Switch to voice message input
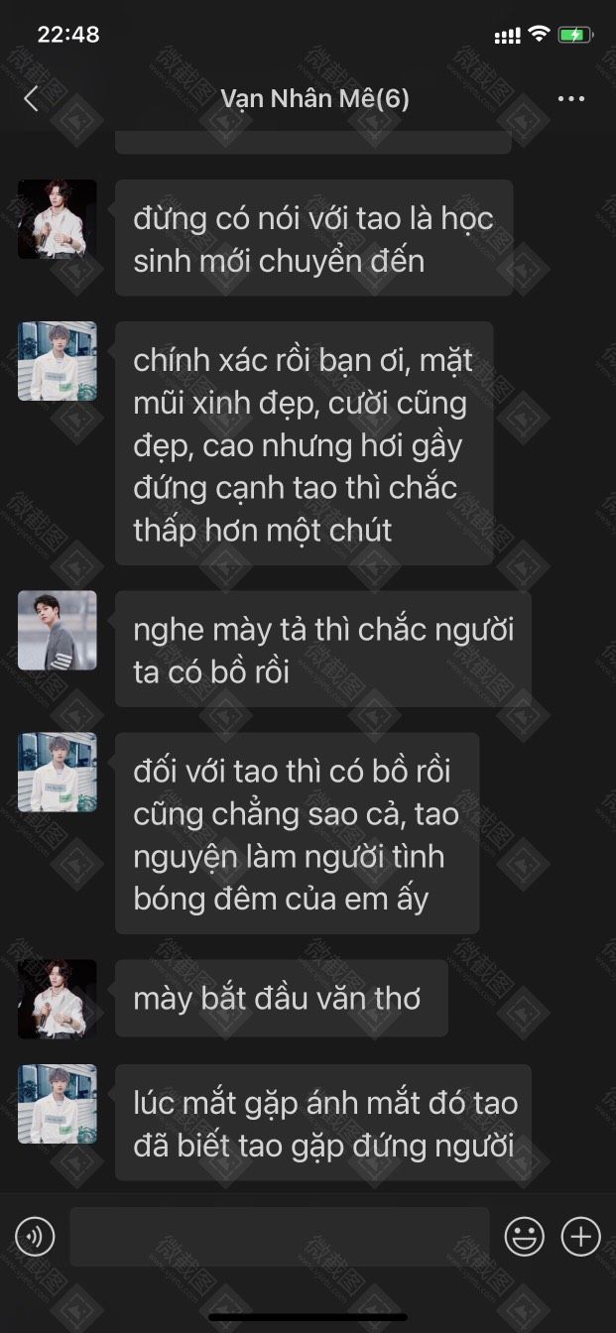Image resolution: width=616 pixels, height=1333 pixels. [x=35, y=1237]
